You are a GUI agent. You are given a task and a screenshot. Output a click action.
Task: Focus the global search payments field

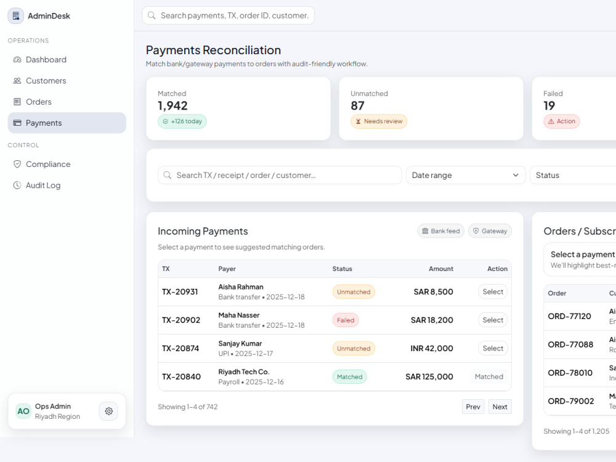[229, 15]
